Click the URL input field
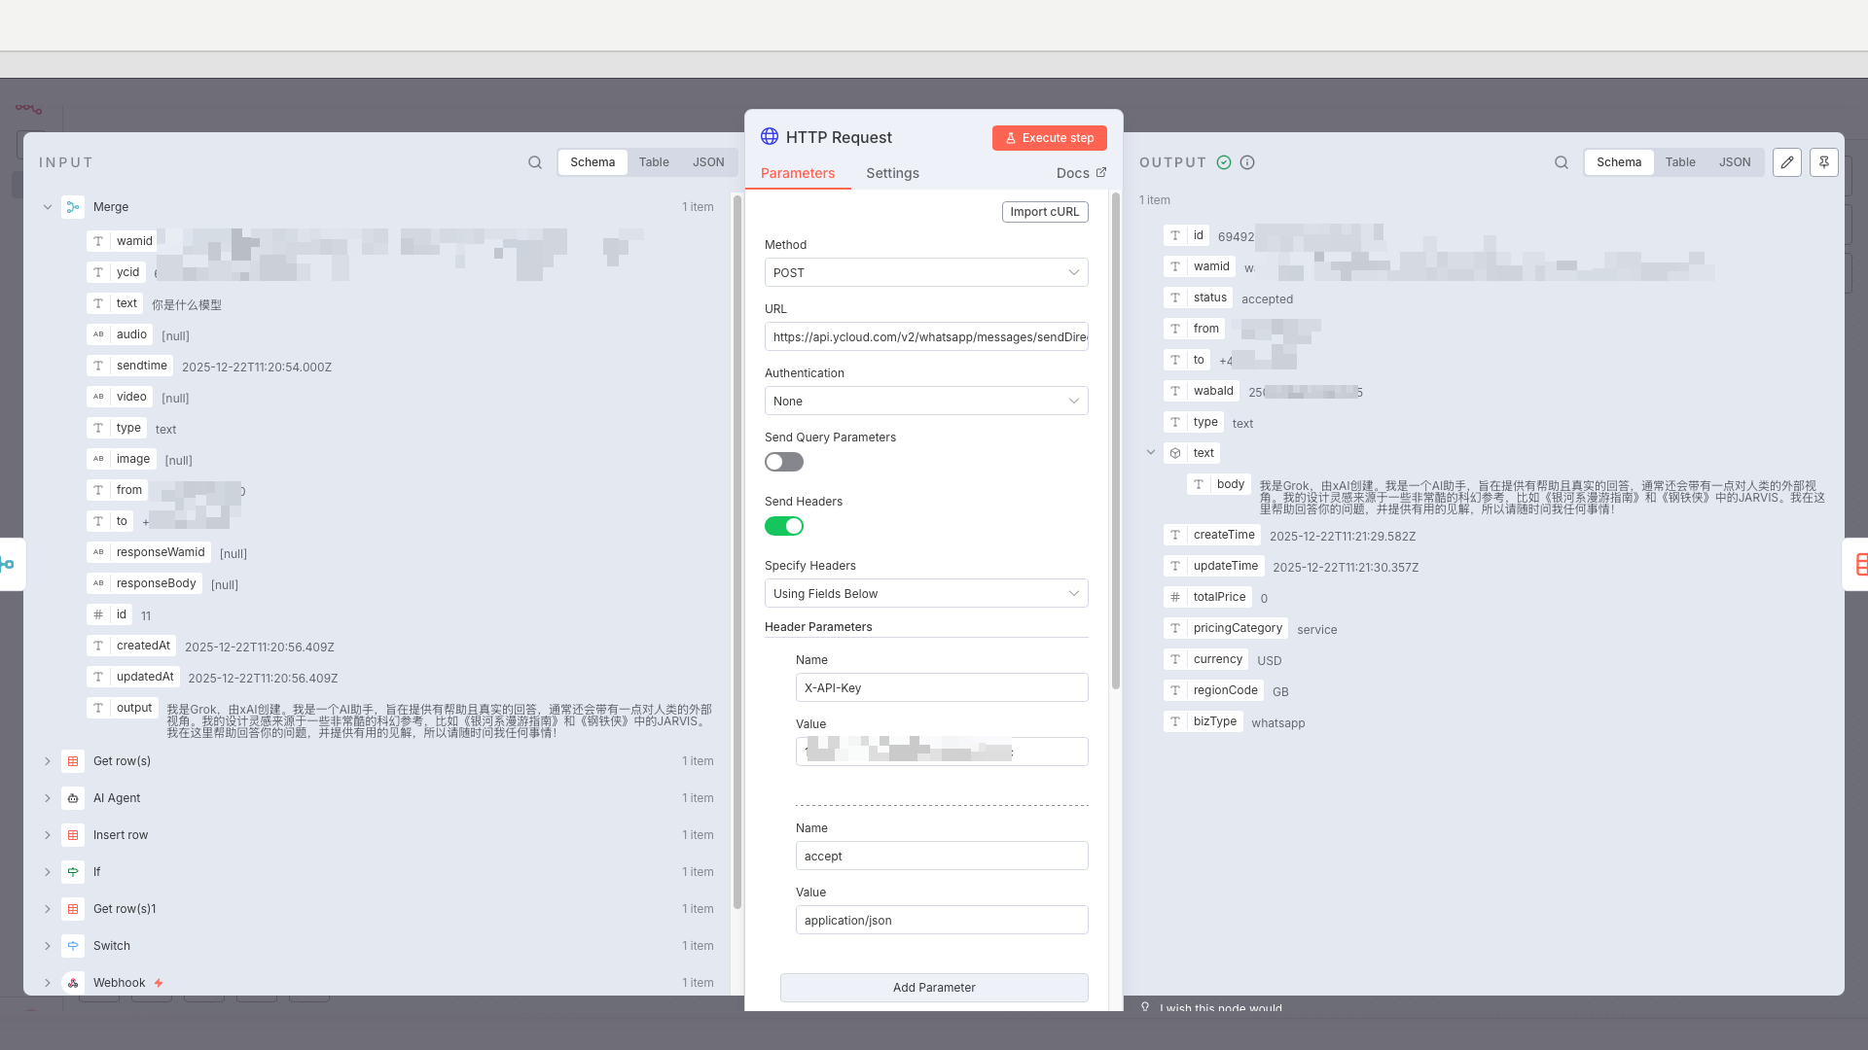1868x1050 pixels. click(x=926, y=336)
